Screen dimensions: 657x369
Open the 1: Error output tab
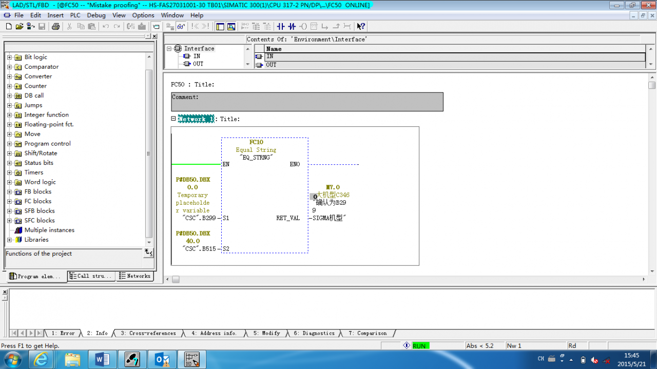tap(63, 333)
